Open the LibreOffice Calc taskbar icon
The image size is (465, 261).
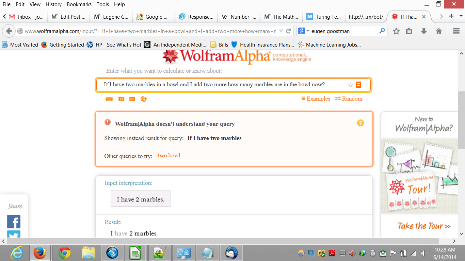tap(135, 253)
